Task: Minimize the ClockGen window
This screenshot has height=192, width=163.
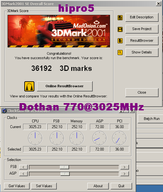Action: 121,111
